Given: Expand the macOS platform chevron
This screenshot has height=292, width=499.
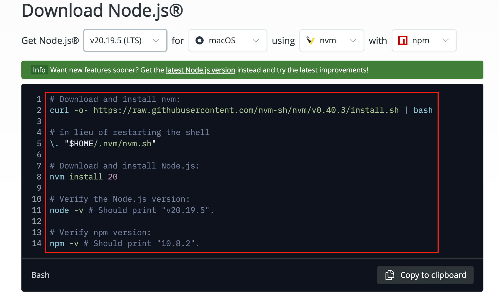Looking at the screenshot, I should coord(256,40).
